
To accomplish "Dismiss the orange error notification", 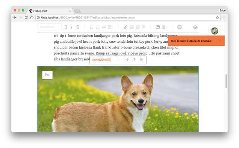I will click(x=220, y=41).
